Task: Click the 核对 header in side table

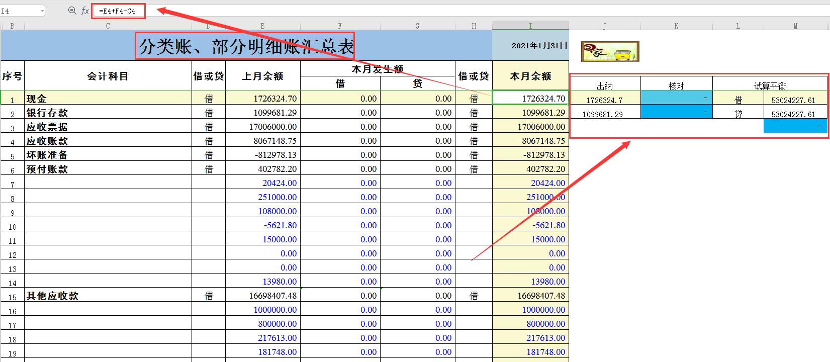Action: click(676, 84)
